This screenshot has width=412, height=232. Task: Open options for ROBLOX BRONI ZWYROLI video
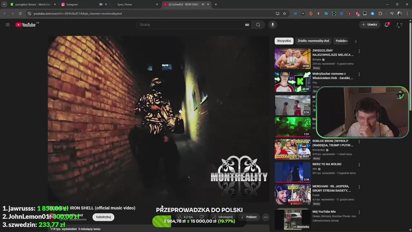coord(359,141)
